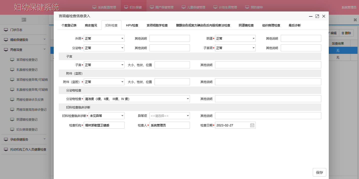Click the 检查人 input field
The image size is (359, 179).
pos(170,125)
